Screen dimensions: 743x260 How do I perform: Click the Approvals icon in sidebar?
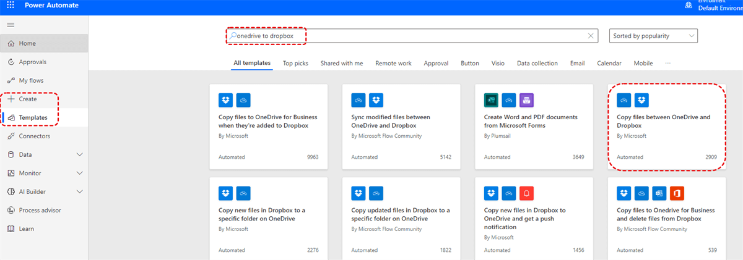click(11, 62)
